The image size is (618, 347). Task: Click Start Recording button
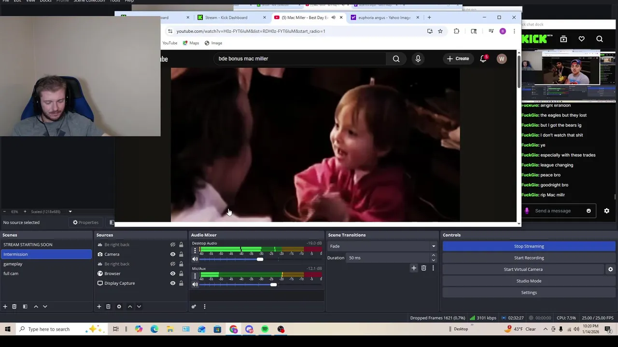click(x=529, y=258)
